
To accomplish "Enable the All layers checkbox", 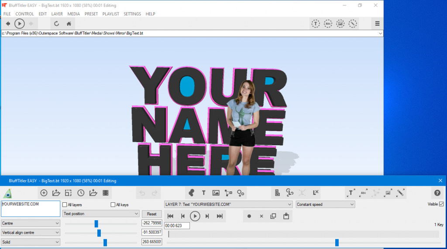I will click(65, 205).
